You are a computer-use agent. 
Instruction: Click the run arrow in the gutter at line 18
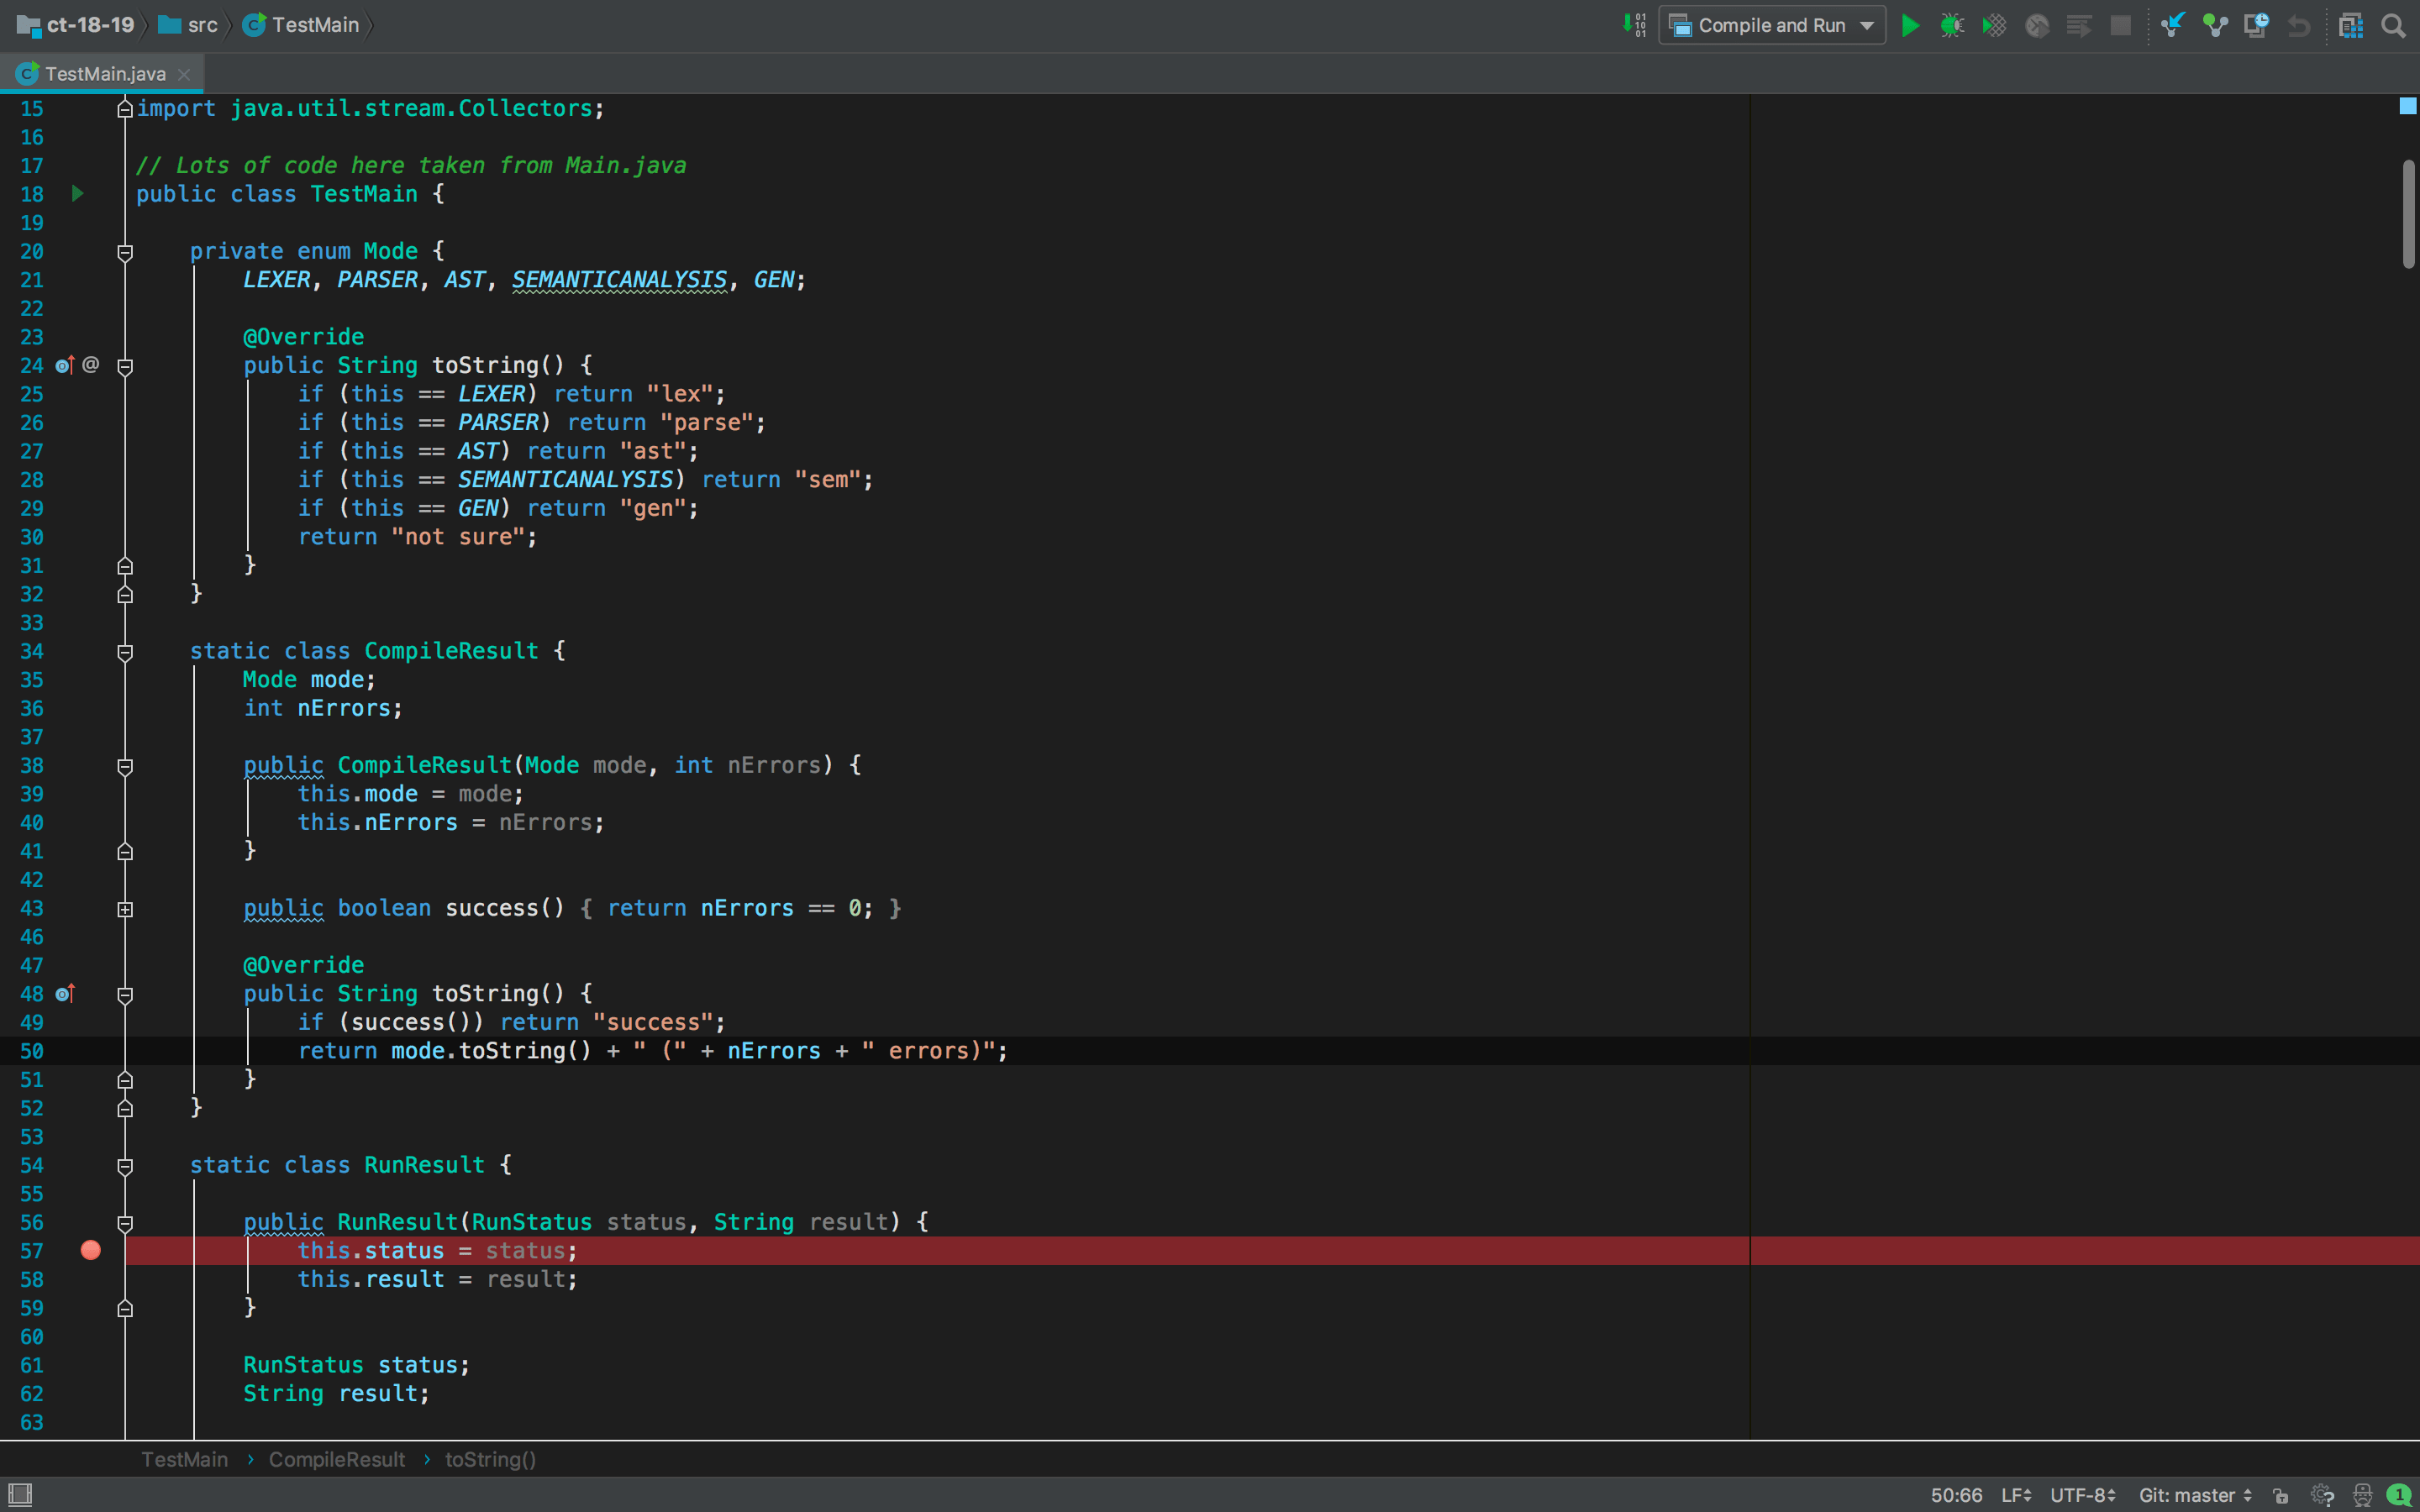pos(77,194)
